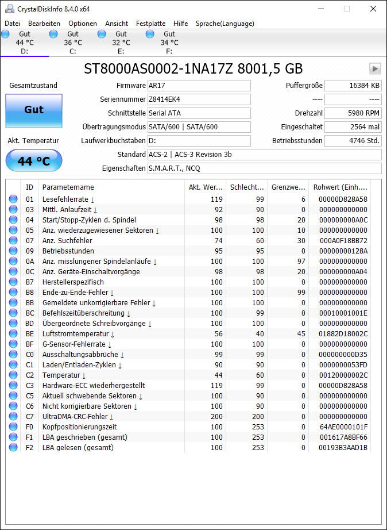387x530 pixels.
Task: Click status orb for G-Sensor-Fehlerrate row
Action: [13, 344]
